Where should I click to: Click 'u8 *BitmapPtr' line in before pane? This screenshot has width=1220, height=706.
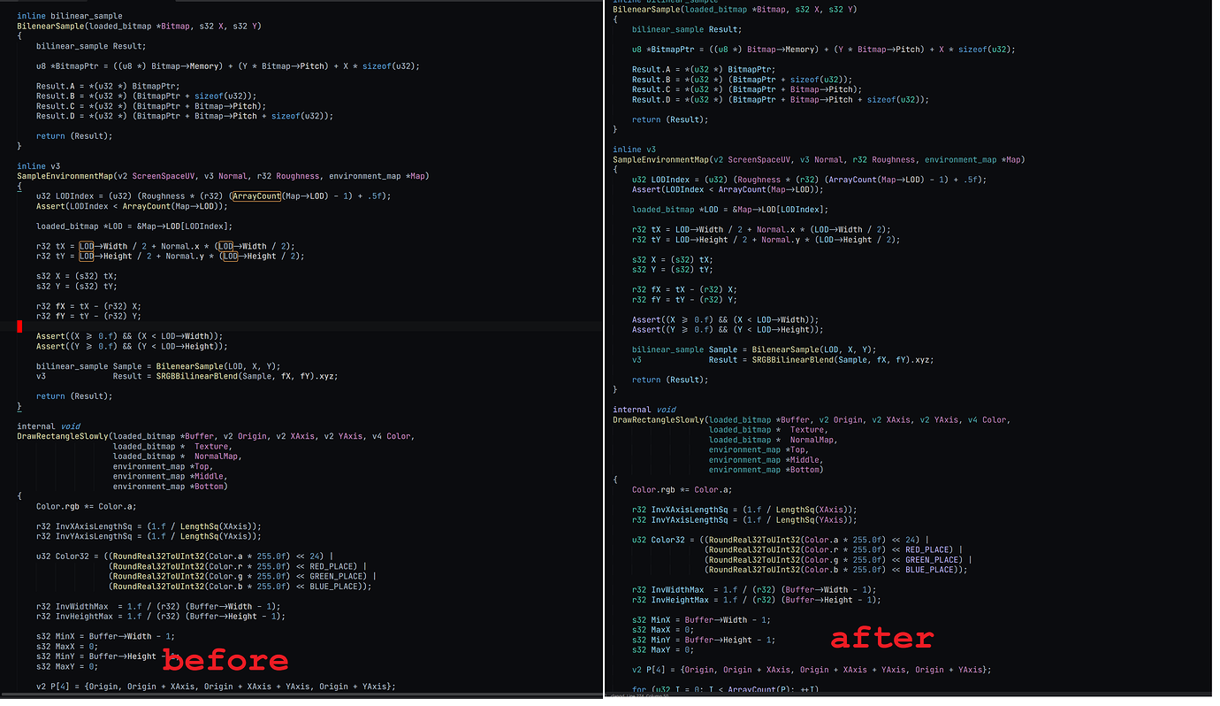point(228,66)
